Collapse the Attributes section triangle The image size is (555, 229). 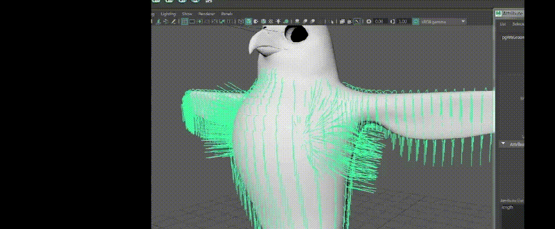click(x=503, y=144)
